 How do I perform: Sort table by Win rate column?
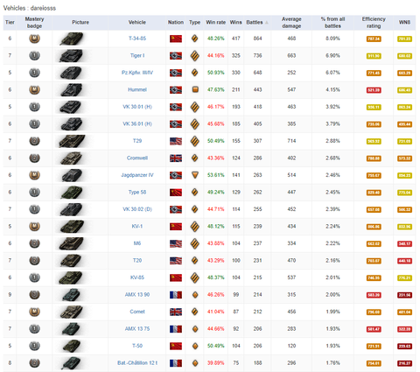(216, 22)
